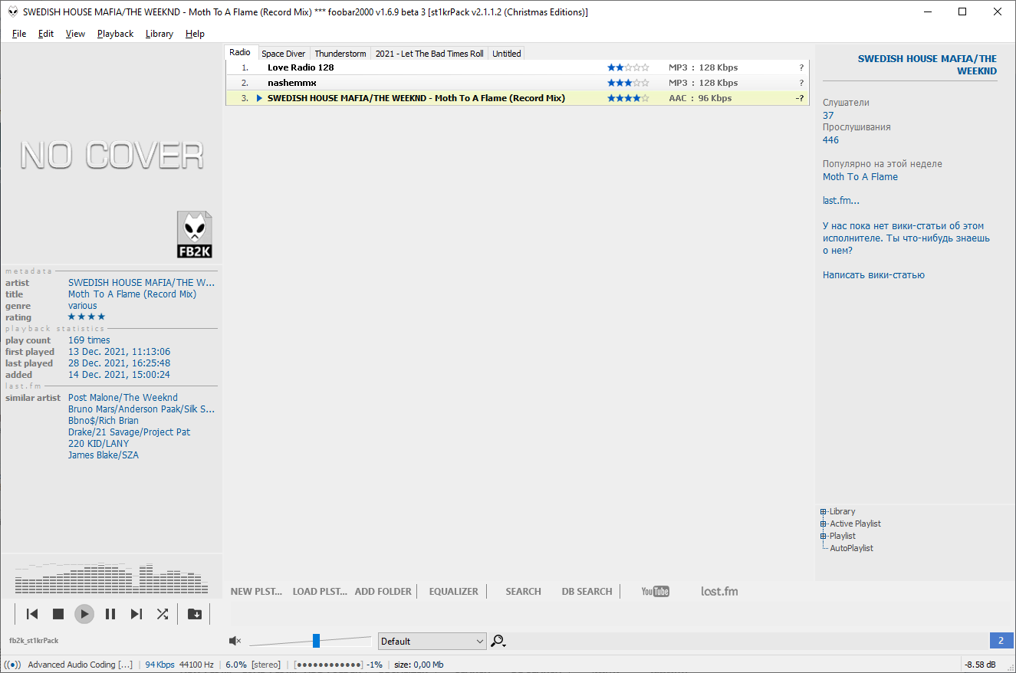The width and height of the screenshot is (1016, 673).
Task: Click the blue number 2 badge
Action: 1001,641
